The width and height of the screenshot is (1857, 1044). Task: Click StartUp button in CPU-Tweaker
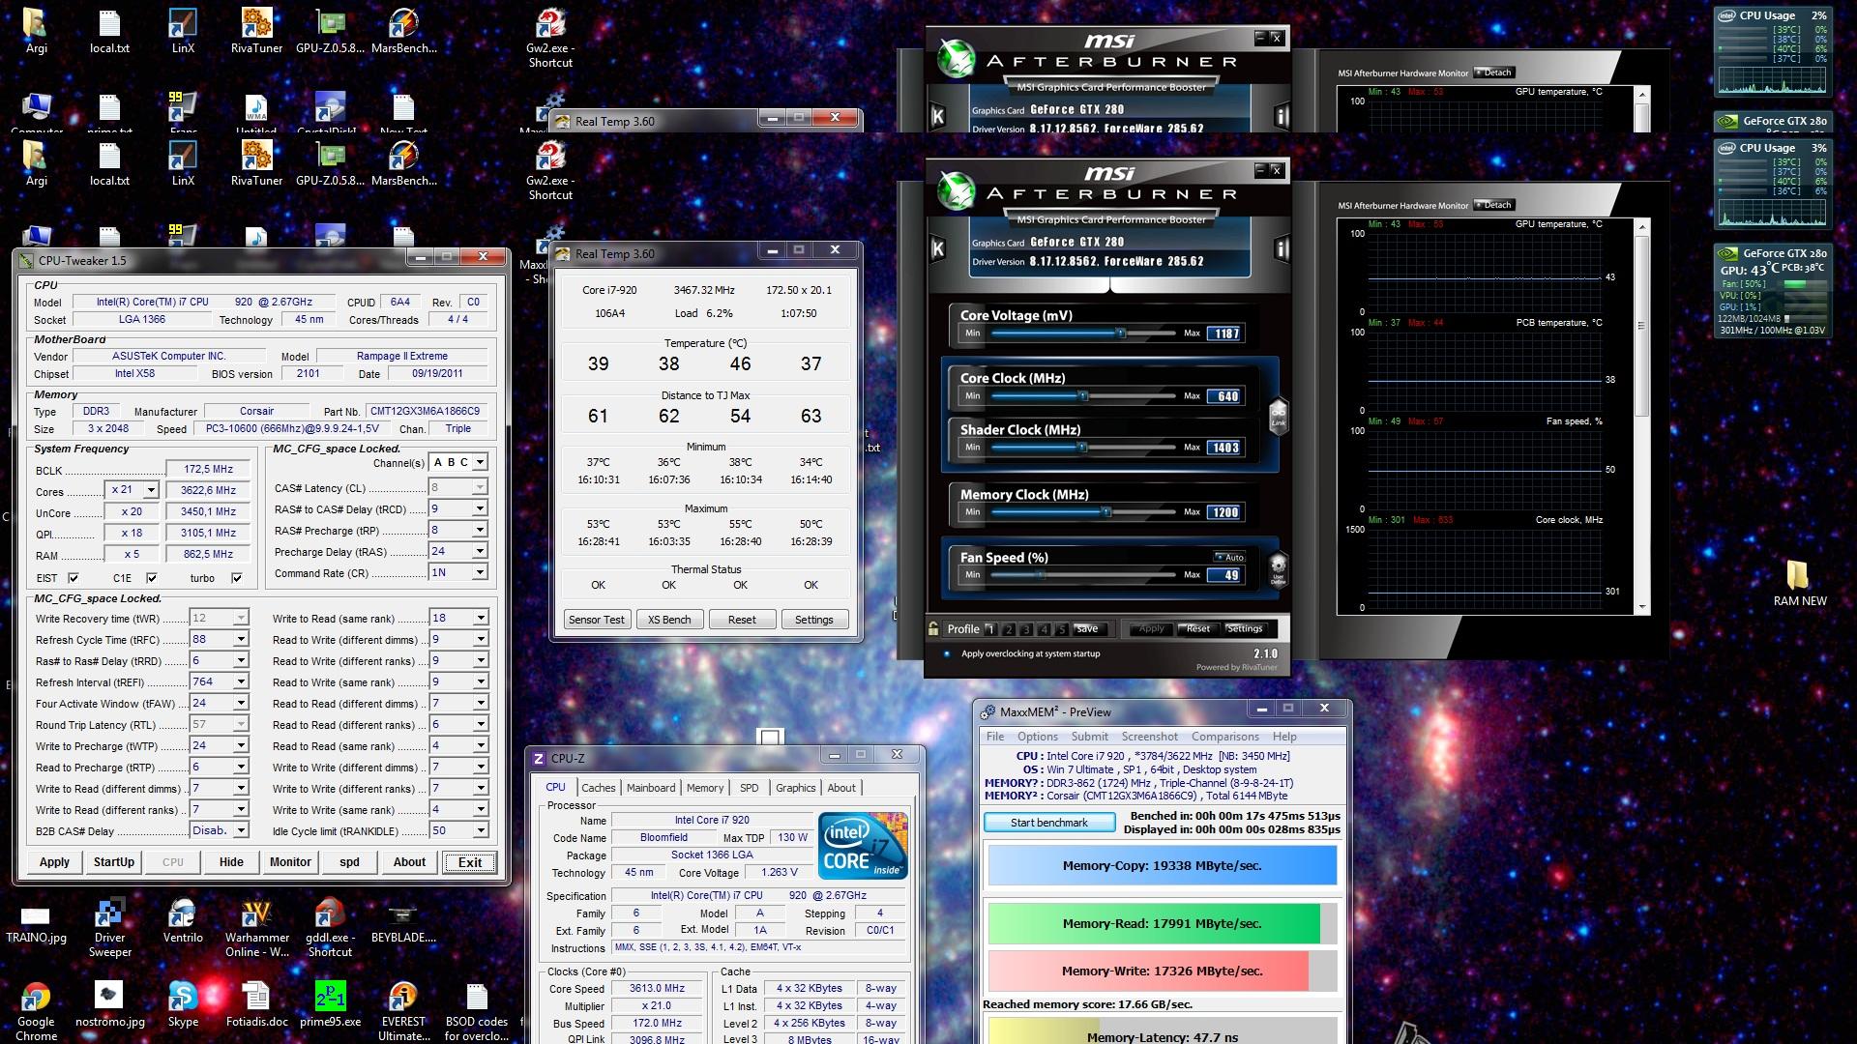pyautogui.click(x=114, y=862)
